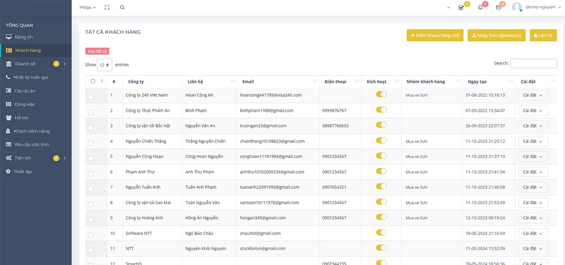Click Thêm Khách hàng mới button
Screen dimensions: 565x265
coord(435,36)
